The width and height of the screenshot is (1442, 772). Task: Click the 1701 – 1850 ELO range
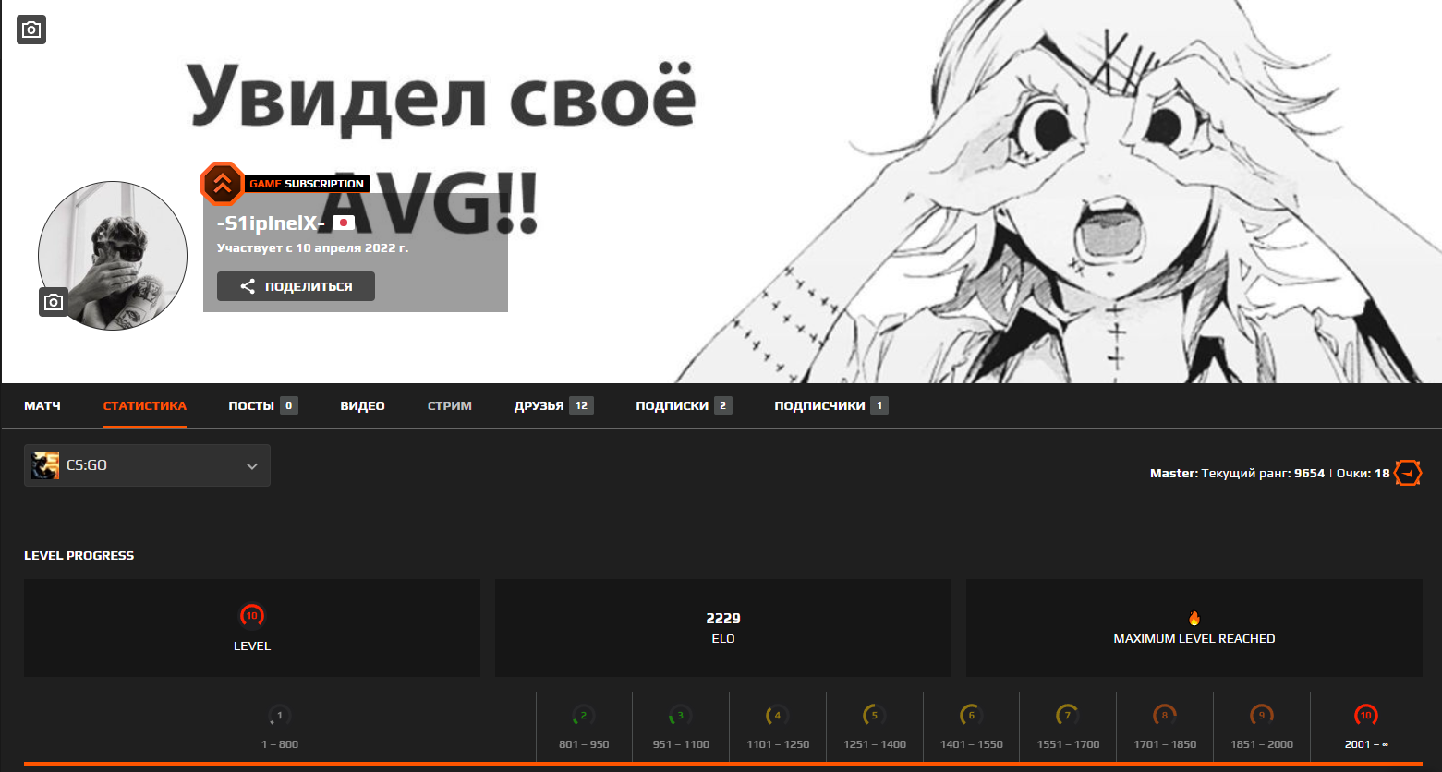1165,744
